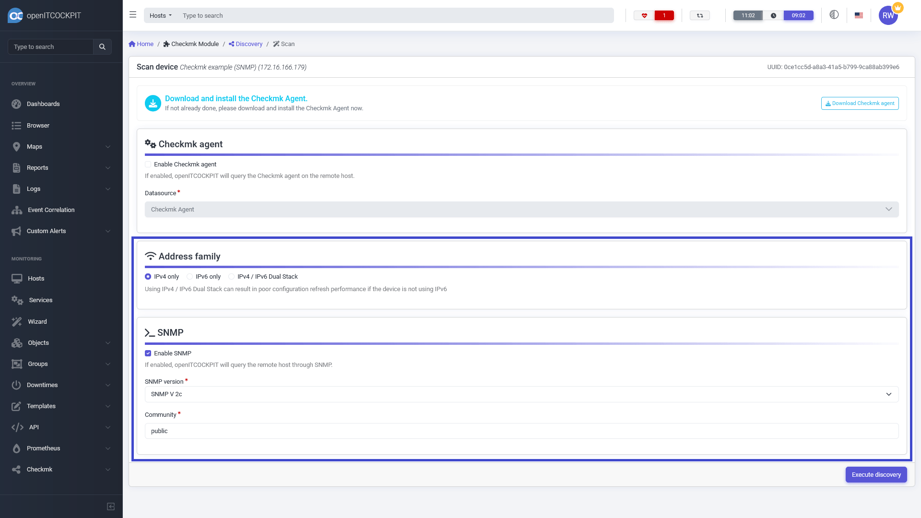
Task: Select the IPv4 only radio button
Action: click(x=148, y=277)
